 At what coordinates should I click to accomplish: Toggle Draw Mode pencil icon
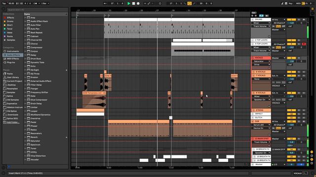coord(282,3)
